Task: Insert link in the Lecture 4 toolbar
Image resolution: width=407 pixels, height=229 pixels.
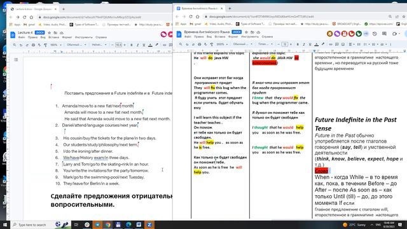Action: click(x=164, y=45)
